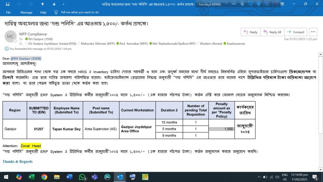Go to the next item with down arrow
Screen dimensions: 323x182
[x=54, y=4]
